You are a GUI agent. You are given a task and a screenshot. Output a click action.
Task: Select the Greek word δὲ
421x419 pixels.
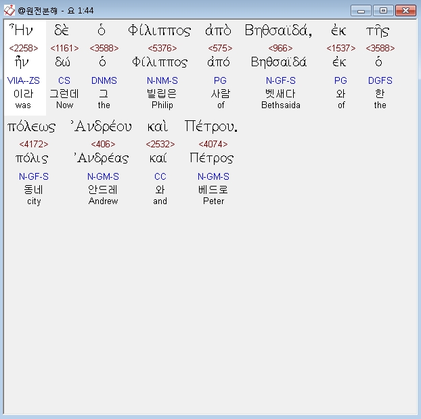62,30
